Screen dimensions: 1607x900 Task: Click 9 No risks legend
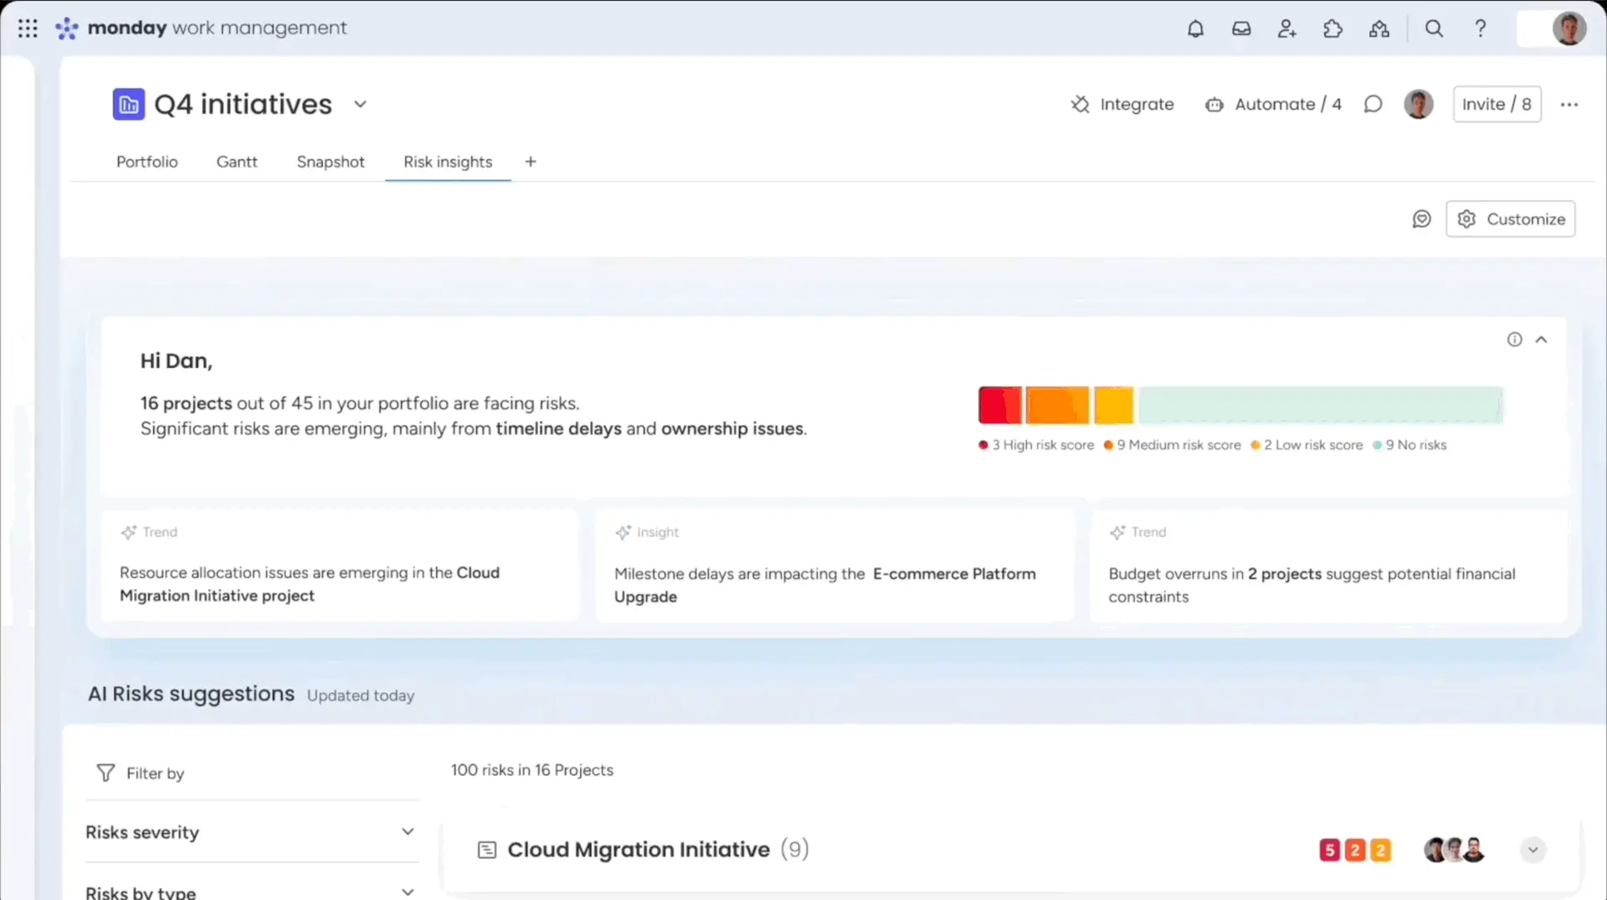point(1409,445)
